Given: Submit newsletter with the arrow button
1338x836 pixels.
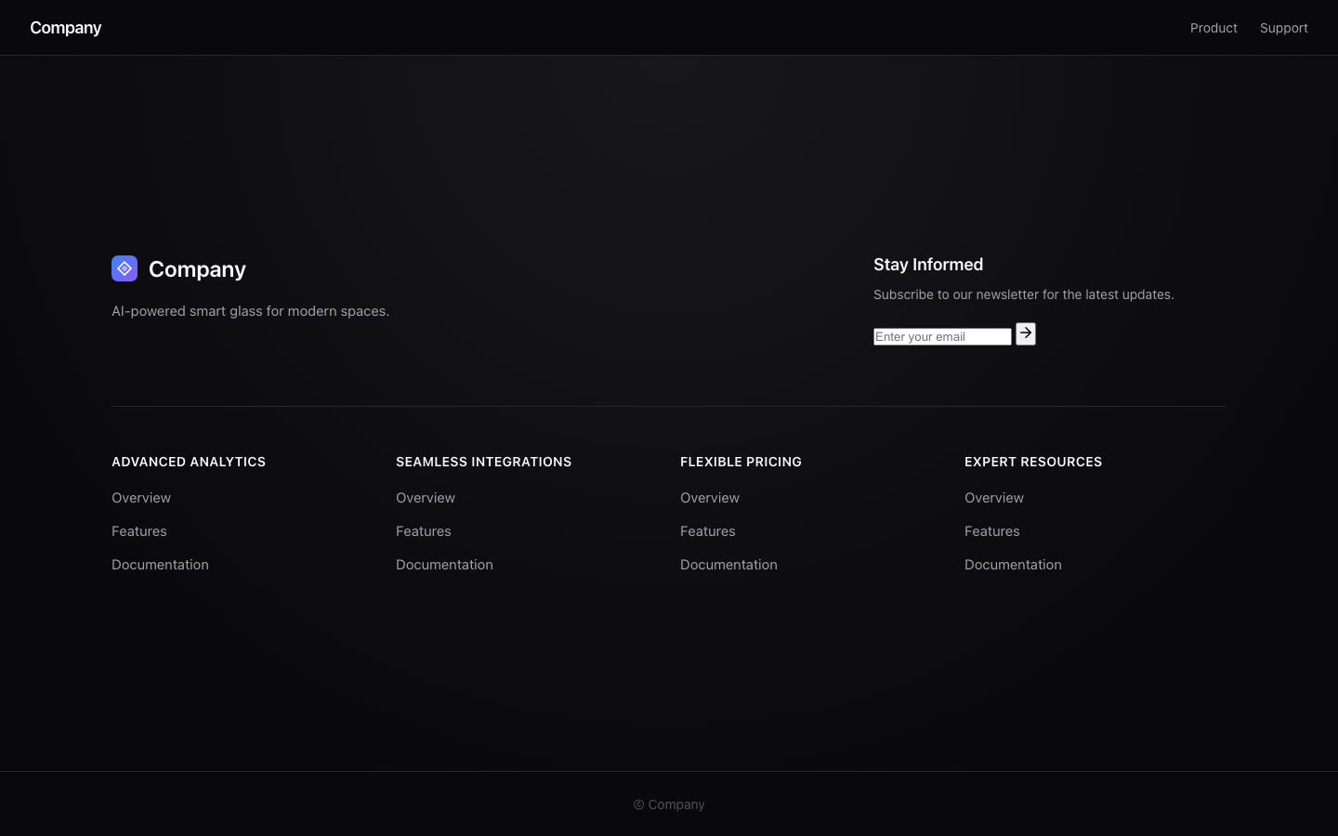Looking at the screenshot, I should (1026, 333).
